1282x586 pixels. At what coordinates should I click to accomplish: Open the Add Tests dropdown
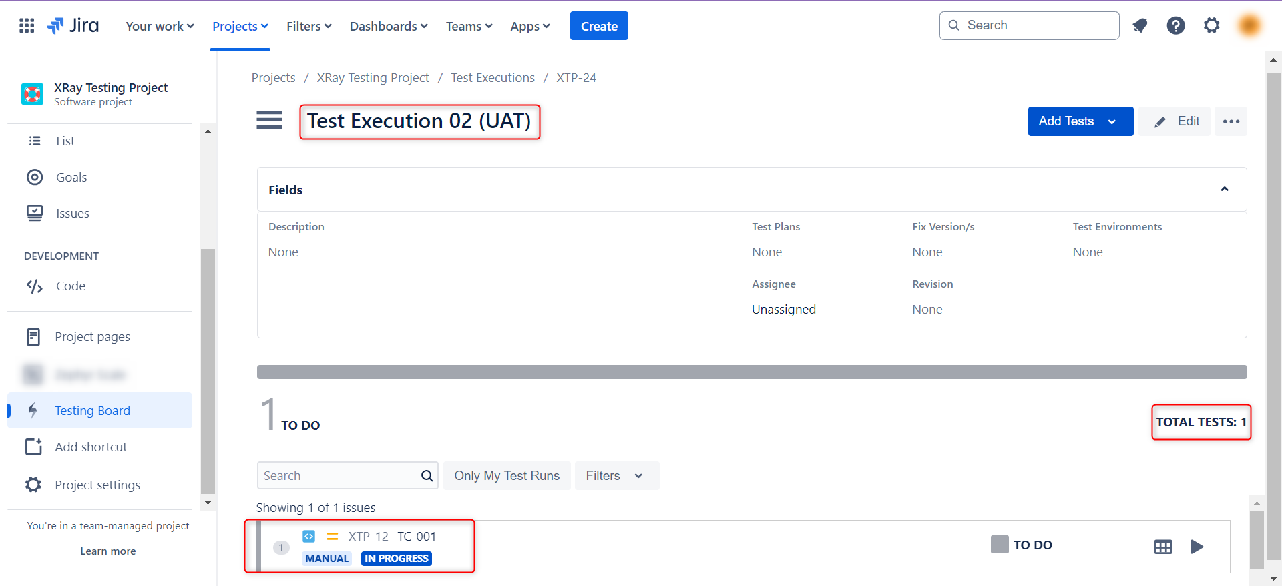pos(1112,121)
